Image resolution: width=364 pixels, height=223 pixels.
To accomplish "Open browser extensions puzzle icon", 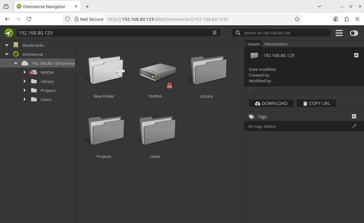I will (x=346, y=19).
